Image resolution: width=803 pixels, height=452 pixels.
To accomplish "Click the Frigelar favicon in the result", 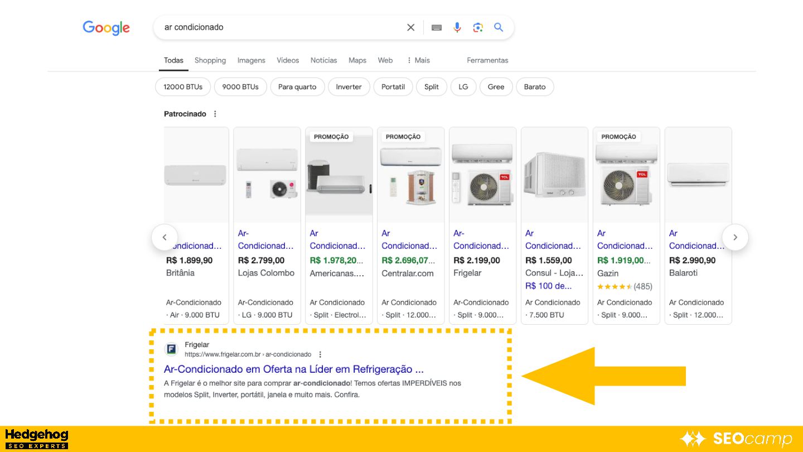I will coord(171,350).
